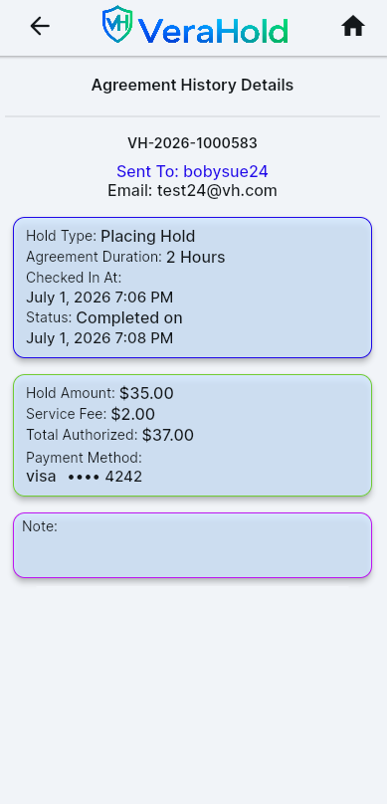The height and width of the screenshot is (804, 387).
Task: Click the Hold Amount $35.00 line
Action: click(99, 393)
